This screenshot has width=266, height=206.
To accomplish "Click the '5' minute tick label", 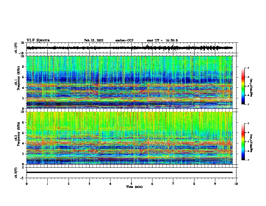I will tap(131, 184).
